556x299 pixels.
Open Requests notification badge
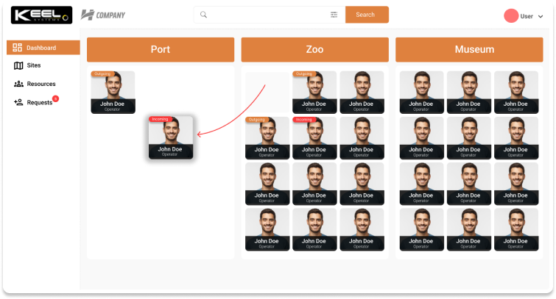55,98
